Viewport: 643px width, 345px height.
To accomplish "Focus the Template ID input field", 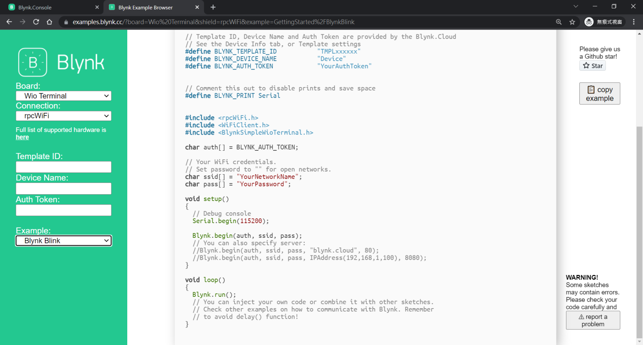I will [x=64, y=167].
